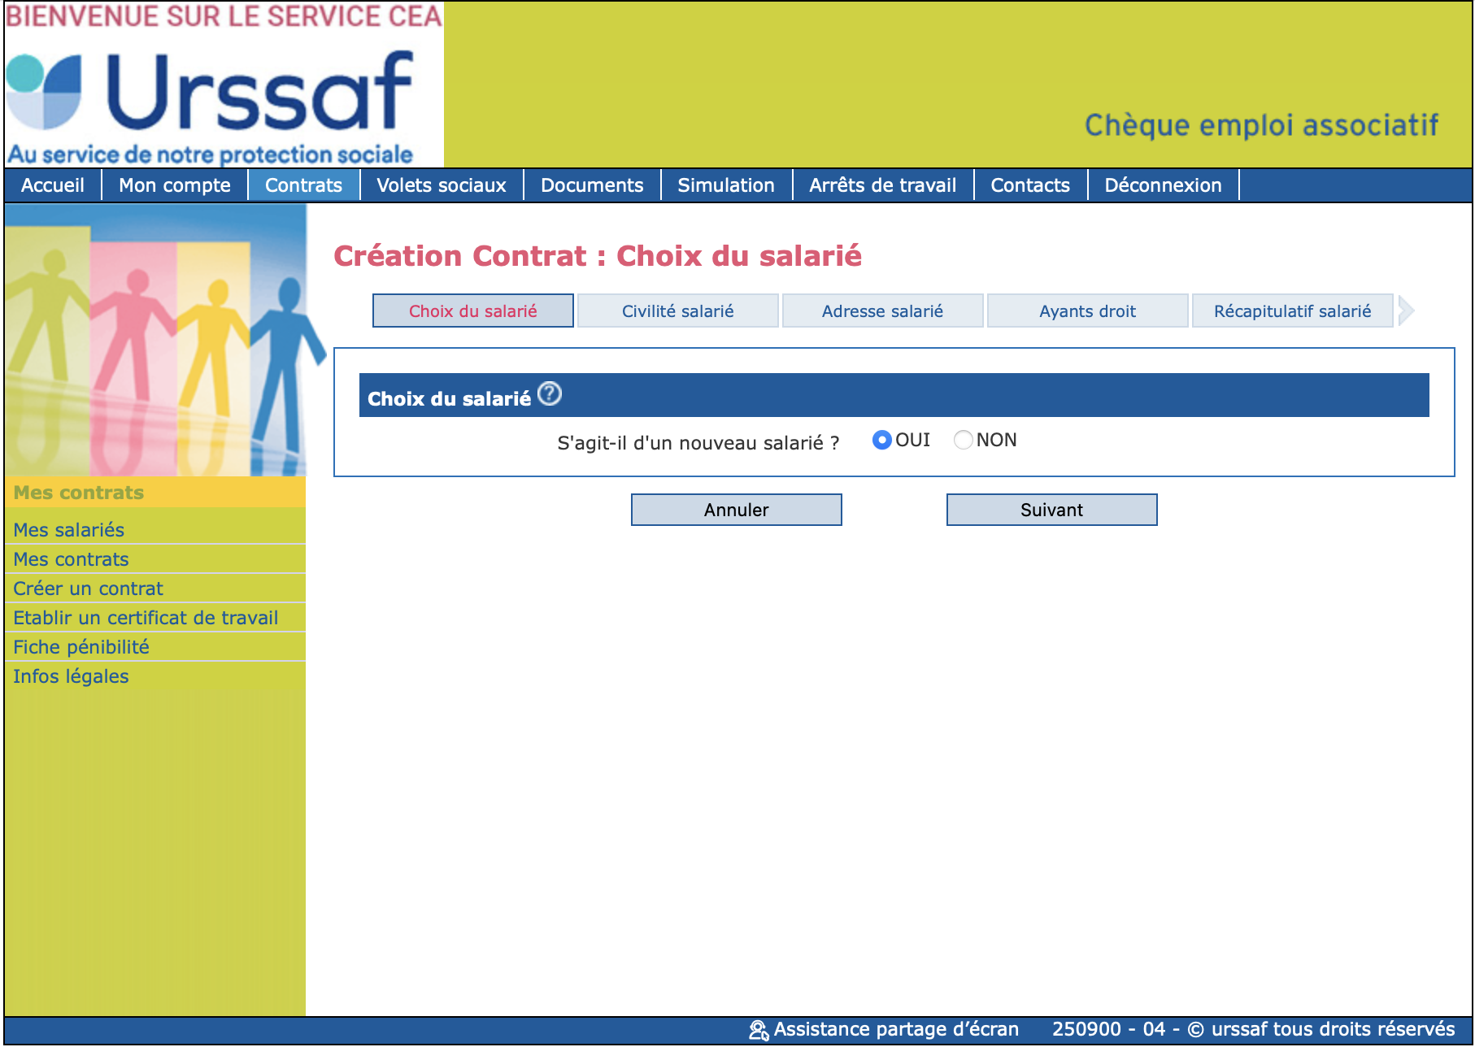Open Etablir un certificat de travail

146,618
